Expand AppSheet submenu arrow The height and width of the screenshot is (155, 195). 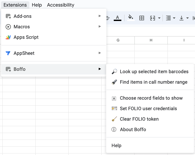coord(100,53)
